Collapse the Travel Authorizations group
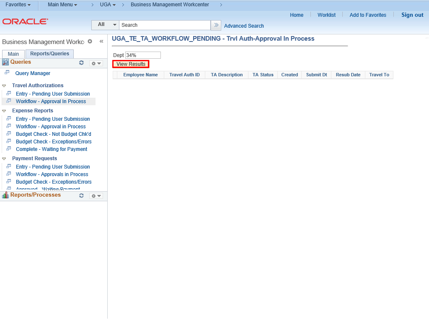 [4, 86]
